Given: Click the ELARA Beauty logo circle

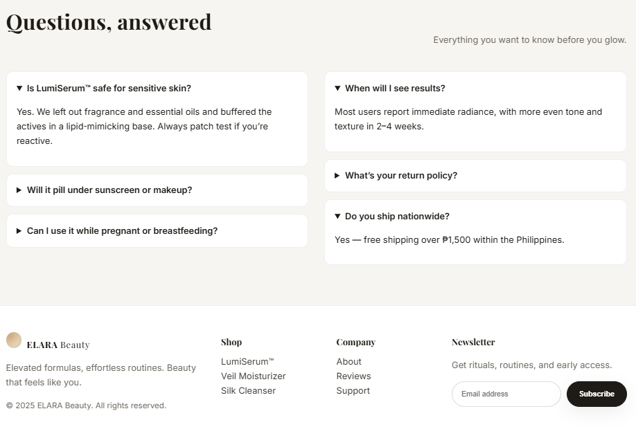Looking at the screenshot, I should pyautogui.click(x=14, y=340).
